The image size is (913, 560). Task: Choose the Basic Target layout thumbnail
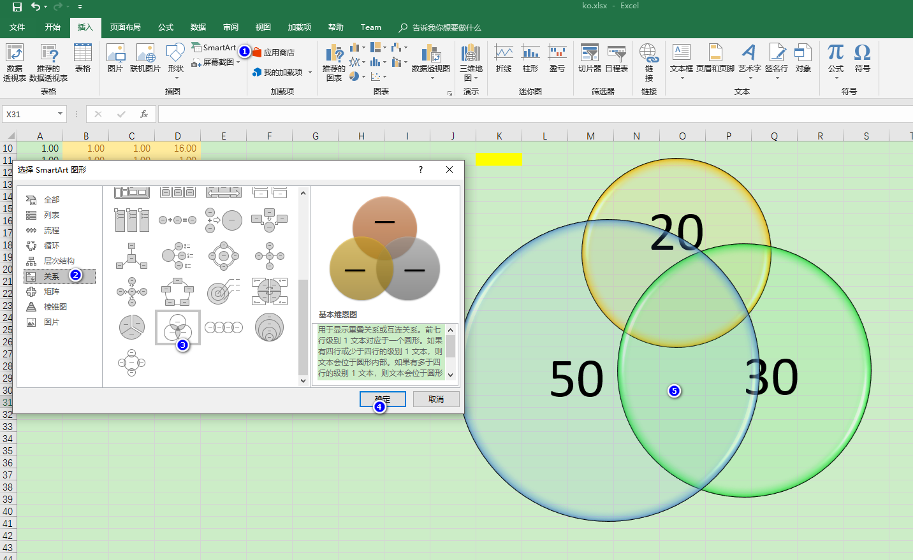(224, 292)
